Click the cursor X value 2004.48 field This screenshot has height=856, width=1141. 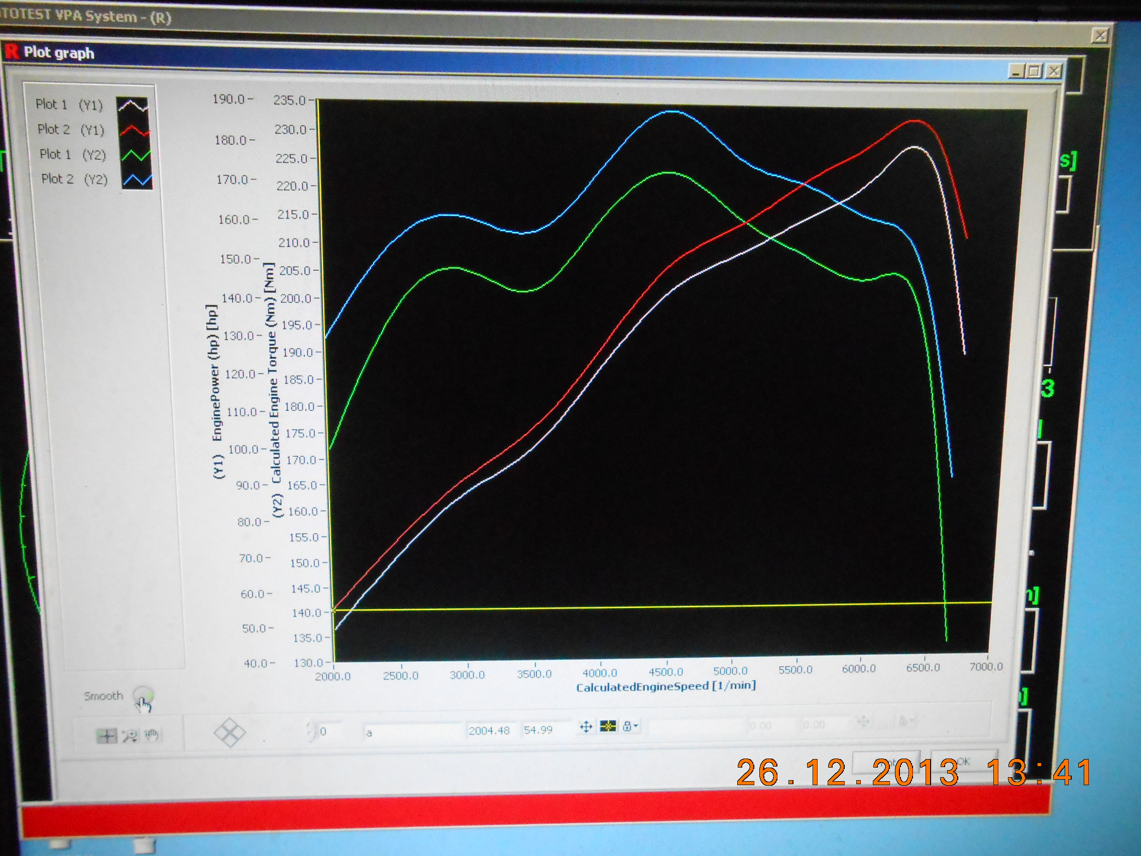point(490,730)
